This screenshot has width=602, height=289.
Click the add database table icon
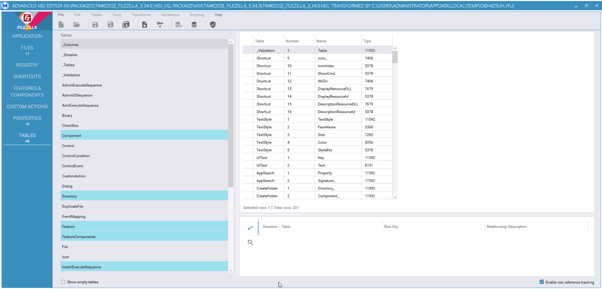click(178, 25)
